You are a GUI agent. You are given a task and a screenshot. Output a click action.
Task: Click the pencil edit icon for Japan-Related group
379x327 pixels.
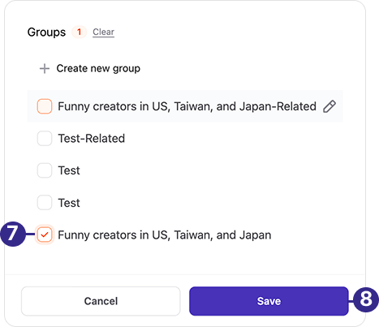click(x=329, y=106)
